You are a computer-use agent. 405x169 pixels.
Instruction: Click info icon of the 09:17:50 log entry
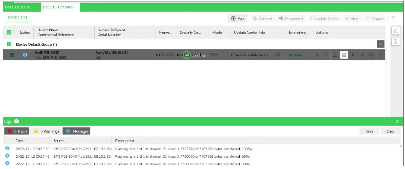click(x=8, y=149)
